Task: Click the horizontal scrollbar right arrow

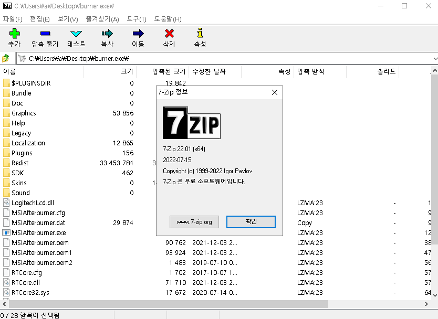Action: pyautogui.click(x=426, y=304)
